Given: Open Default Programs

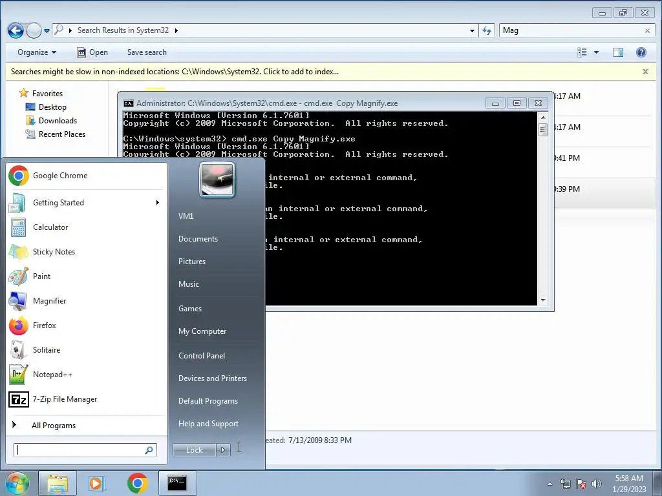Looking at the screenshot, I should (x=208, y=401).
